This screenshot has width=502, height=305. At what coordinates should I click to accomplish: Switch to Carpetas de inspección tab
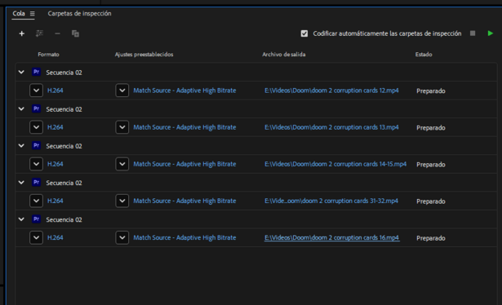point(79,13)
